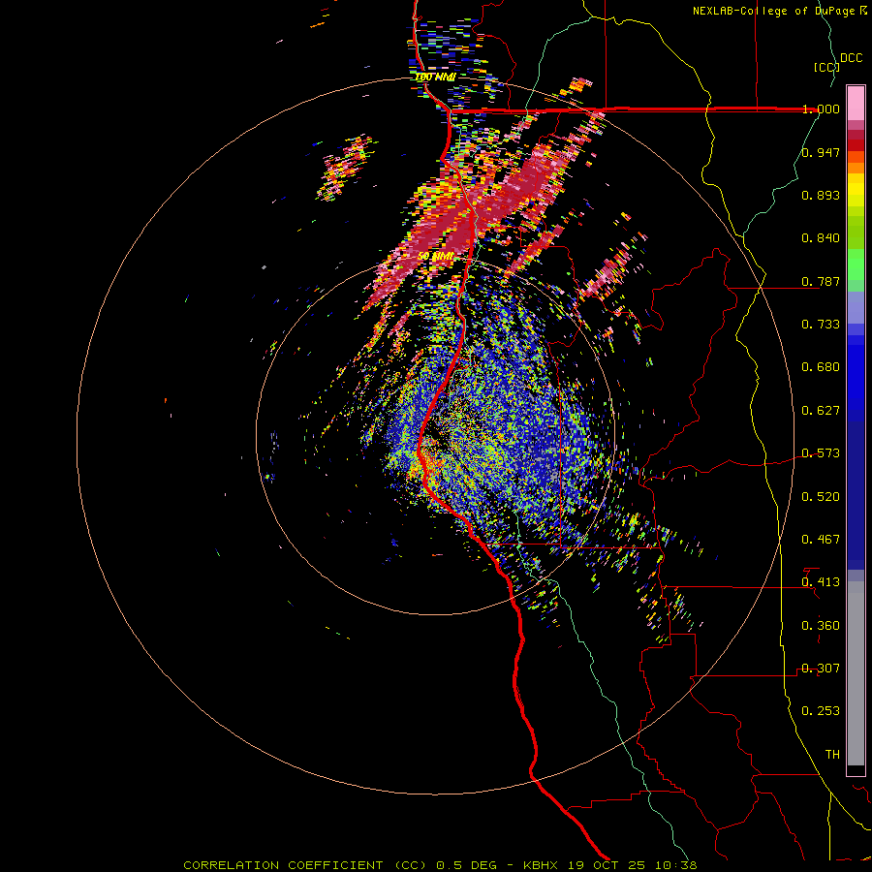Viewport: 872px width, 872px height.
Task: Select the 0.360 scale value
Action: [821, 626]
